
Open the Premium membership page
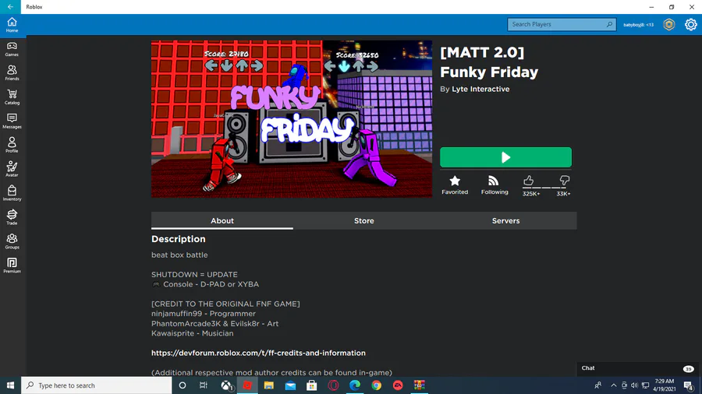[x=12, y=266]
